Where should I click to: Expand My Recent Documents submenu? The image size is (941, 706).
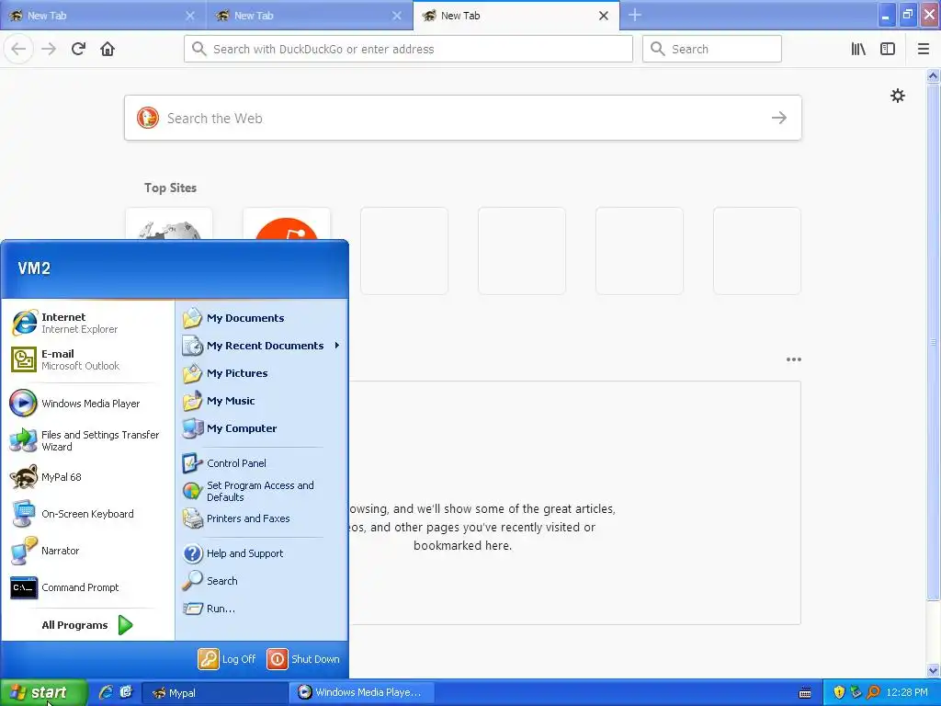(262, 346)
